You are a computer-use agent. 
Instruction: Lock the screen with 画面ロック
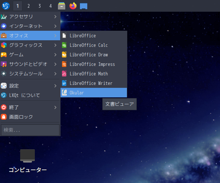pyautogui.click(x=30, y=117)
